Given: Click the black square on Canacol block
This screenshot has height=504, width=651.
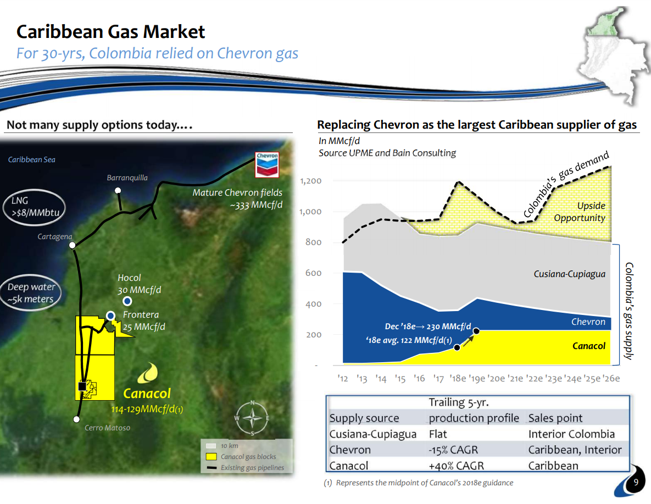Looking at the screenshot, I should click(x=82, y=386).
